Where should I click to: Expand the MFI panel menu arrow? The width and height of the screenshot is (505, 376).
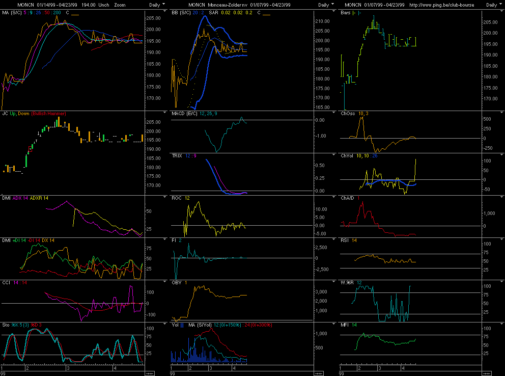coord(502,324)
